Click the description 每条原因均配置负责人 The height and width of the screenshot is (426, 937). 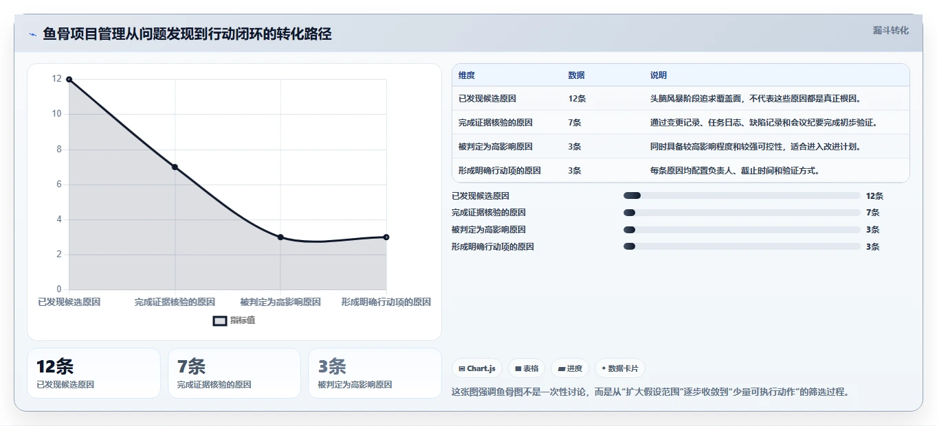pos(735,171)
